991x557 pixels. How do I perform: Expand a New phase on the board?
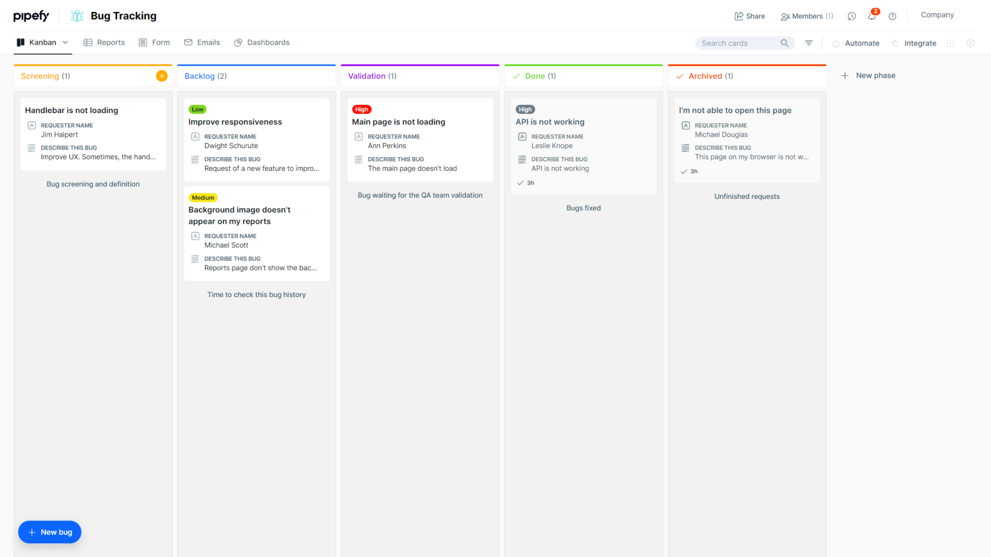(868, 75)
